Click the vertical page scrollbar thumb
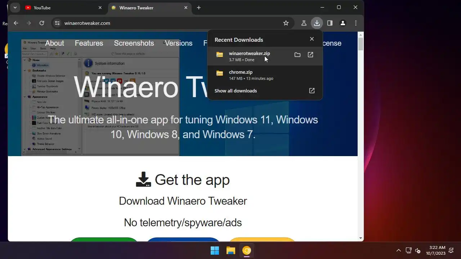 pyautogui.click(x=361, y=44)
